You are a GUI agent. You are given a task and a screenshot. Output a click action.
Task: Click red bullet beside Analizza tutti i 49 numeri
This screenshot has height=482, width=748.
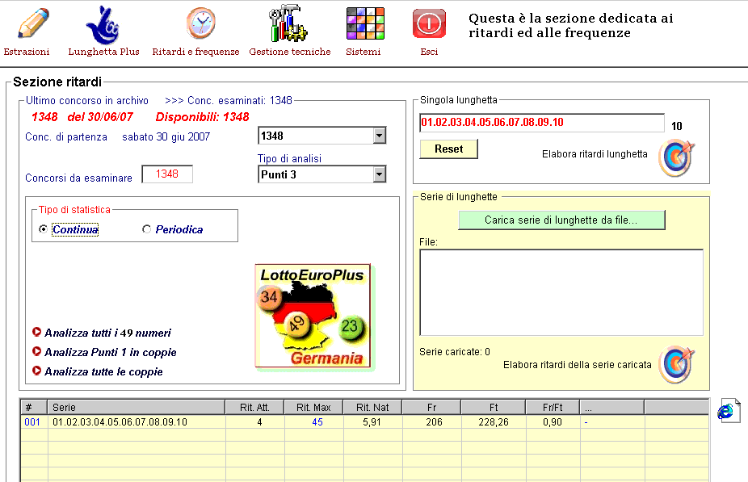tap(36, 331)
